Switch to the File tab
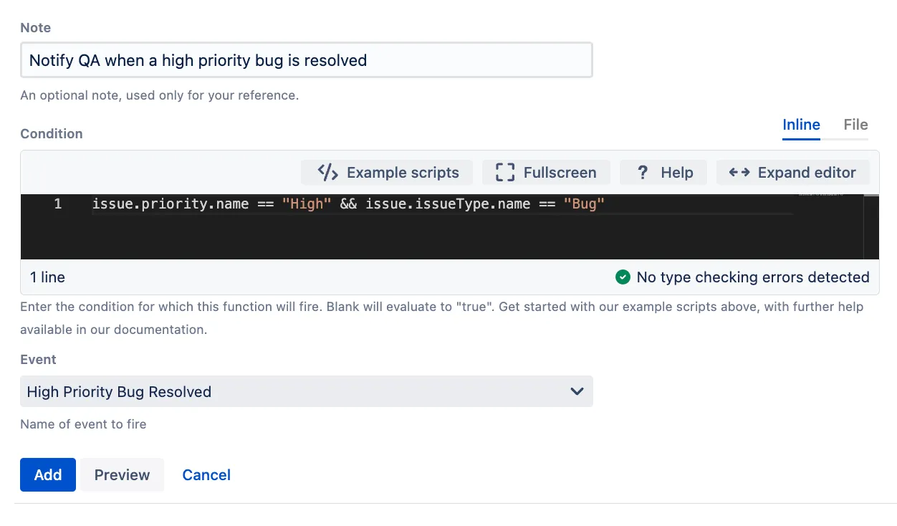Screen dimensions: 897x526 click(x=855, y=125)
